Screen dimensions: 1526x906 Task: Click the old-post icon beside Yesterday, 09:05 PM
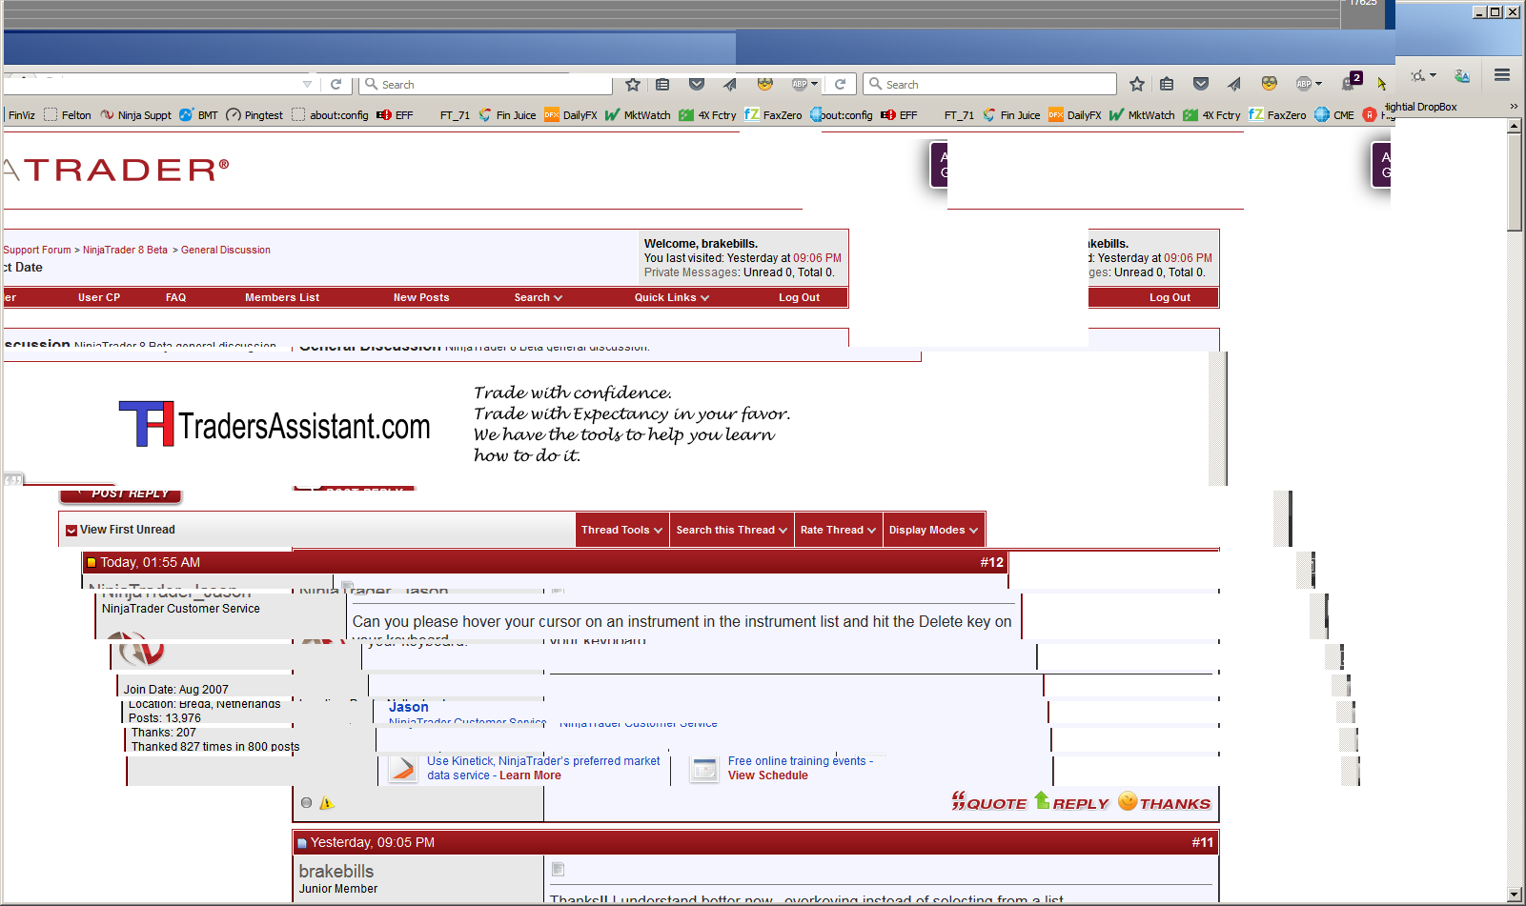coord(302,843)
